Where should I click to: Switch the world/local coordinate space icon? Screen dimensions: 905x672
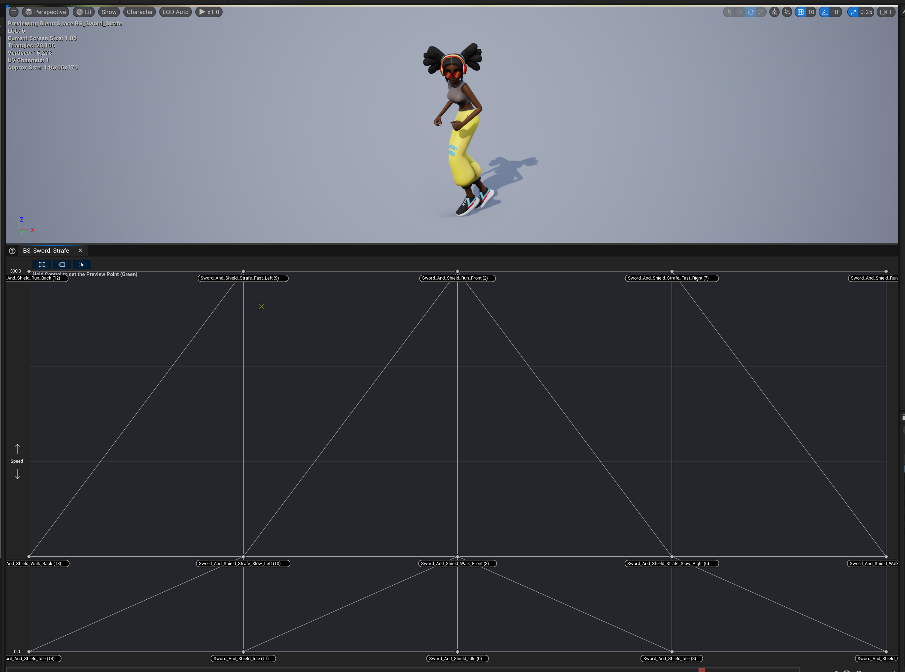pos(774,12)
